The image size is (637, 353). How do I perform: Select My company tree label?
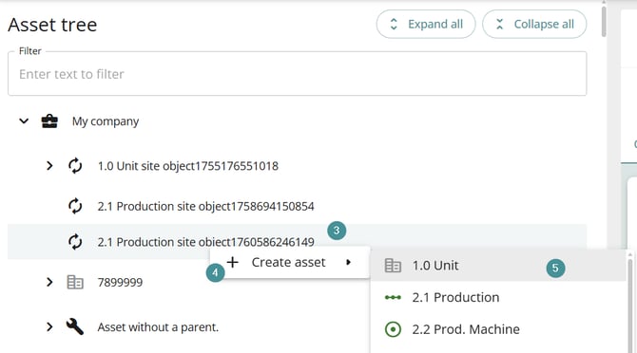[x=106, y=121]
